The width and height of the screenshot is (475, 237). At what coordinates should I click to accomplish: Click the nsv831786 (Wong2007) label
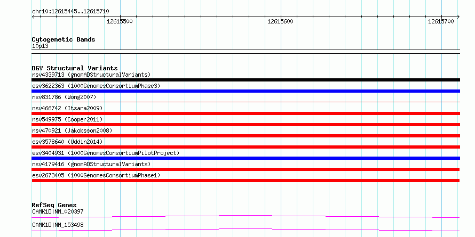[64, 97]
